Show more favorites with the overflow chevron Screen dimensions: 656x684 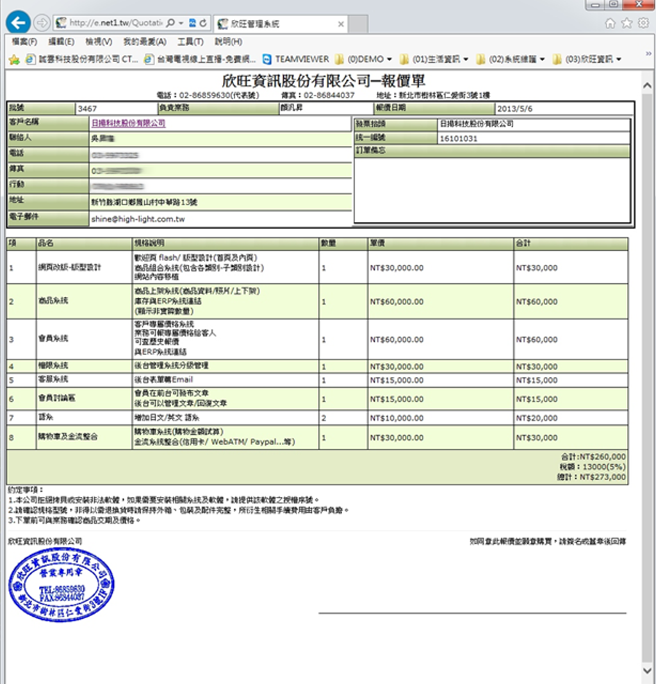pyautogui.click(x=648, y=53)
